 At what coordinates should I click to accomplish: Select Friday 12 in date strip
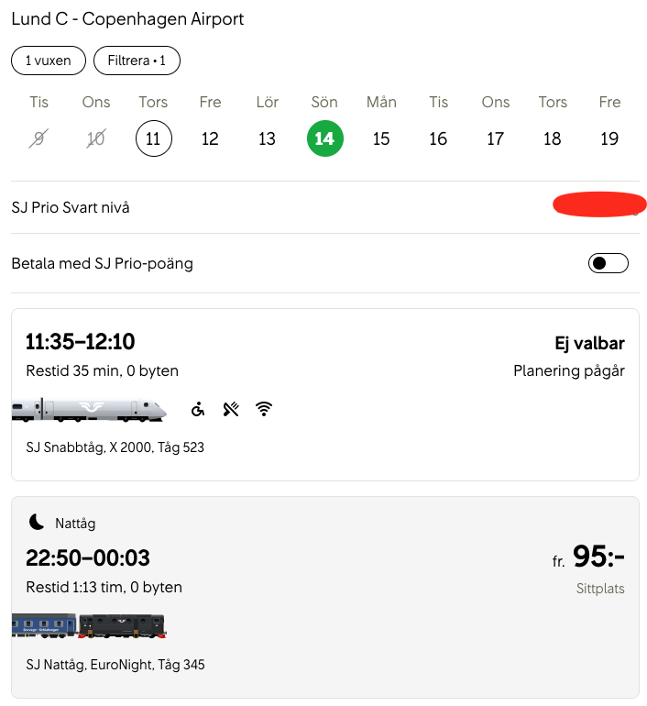click(x=210, y=139)
